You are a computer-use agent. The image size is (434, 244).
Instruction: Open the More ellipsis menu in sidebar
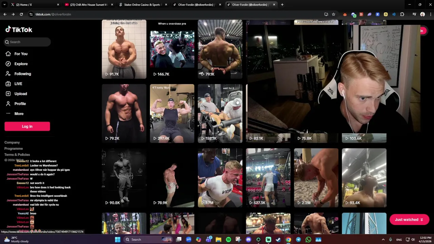(8, 114)
